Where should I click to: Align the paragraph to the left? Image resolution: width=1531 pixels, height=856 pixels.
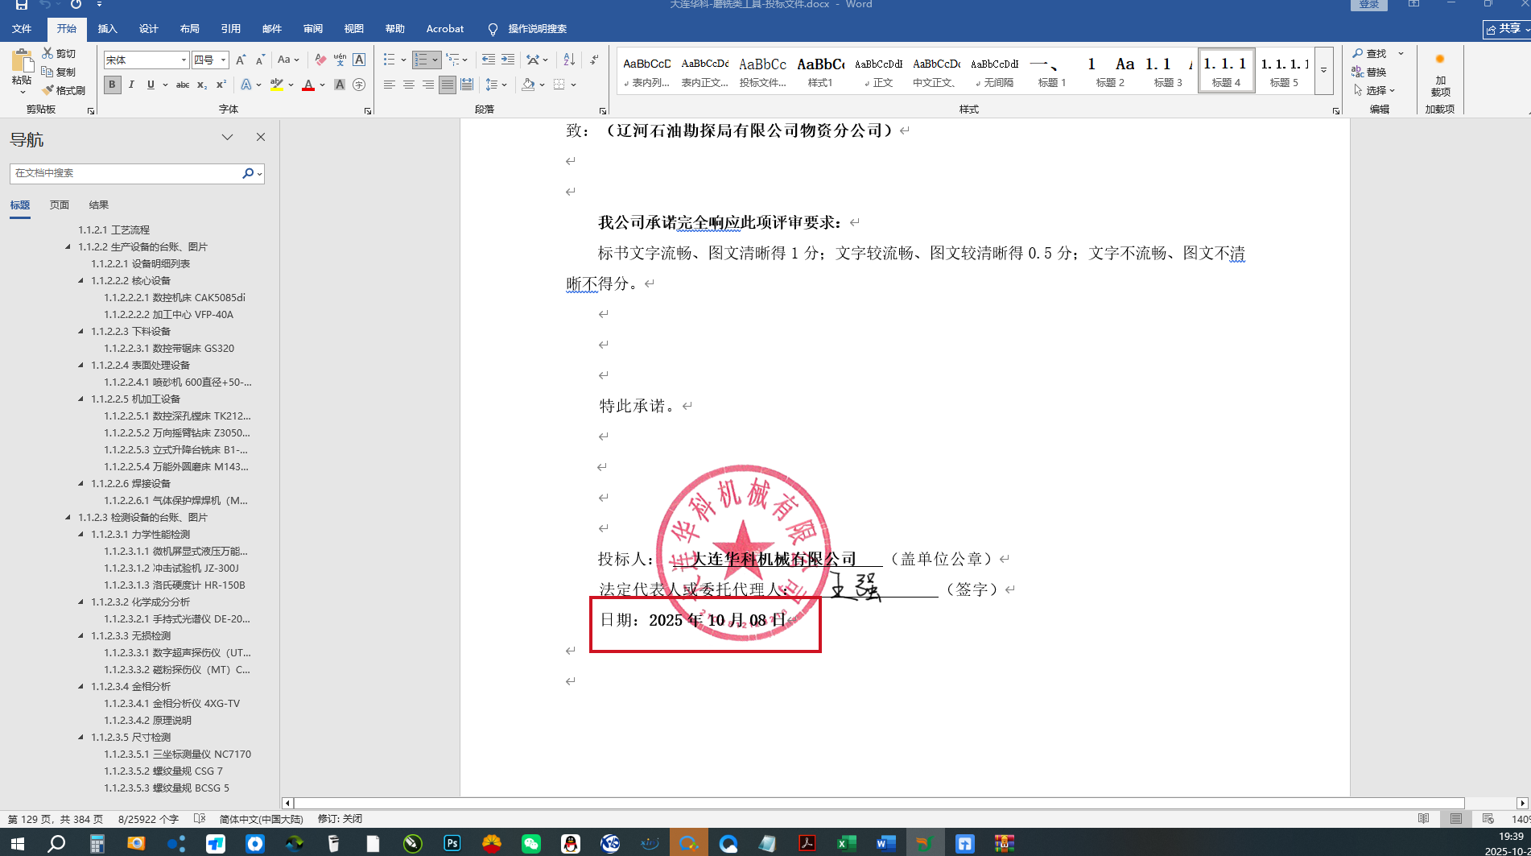[x=390, y=85]
